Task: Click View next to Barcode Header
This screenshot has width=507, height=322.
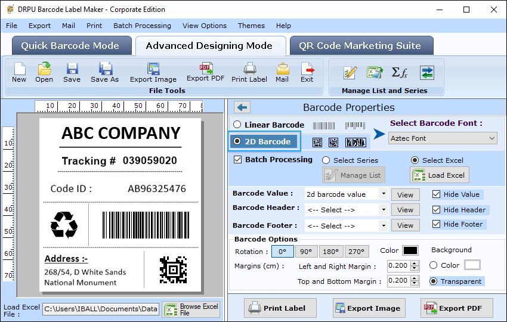Action: (x=406, y=210)
